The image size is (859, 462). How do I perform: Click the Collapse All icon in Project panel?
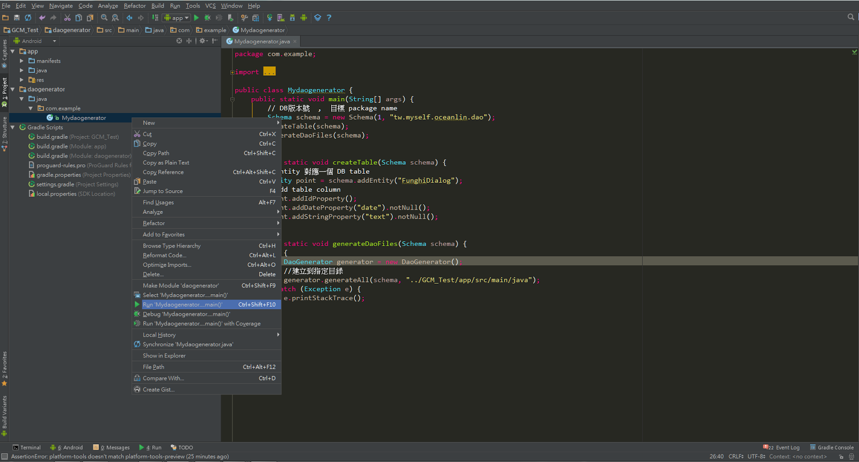pos(188,41)
